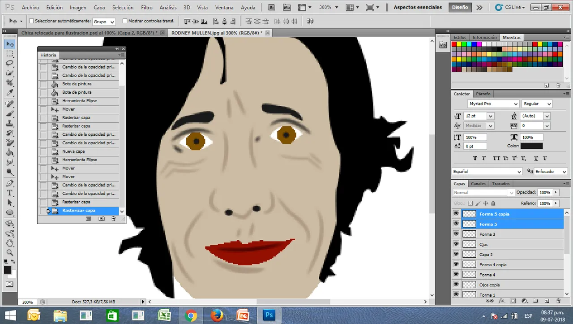Hide the Cjas layer
This screenshot has height=324, width=573.
click(x=456, y=244)
